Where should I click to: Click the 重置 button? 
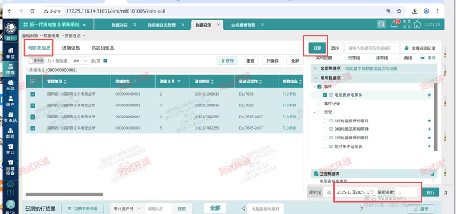click(250, 61)
